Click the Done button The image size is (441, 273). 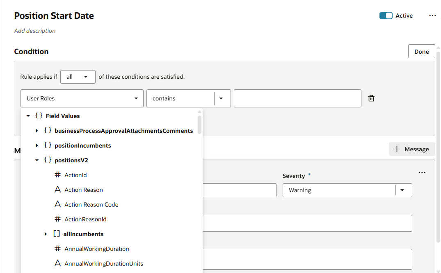[x=421, y=52]
